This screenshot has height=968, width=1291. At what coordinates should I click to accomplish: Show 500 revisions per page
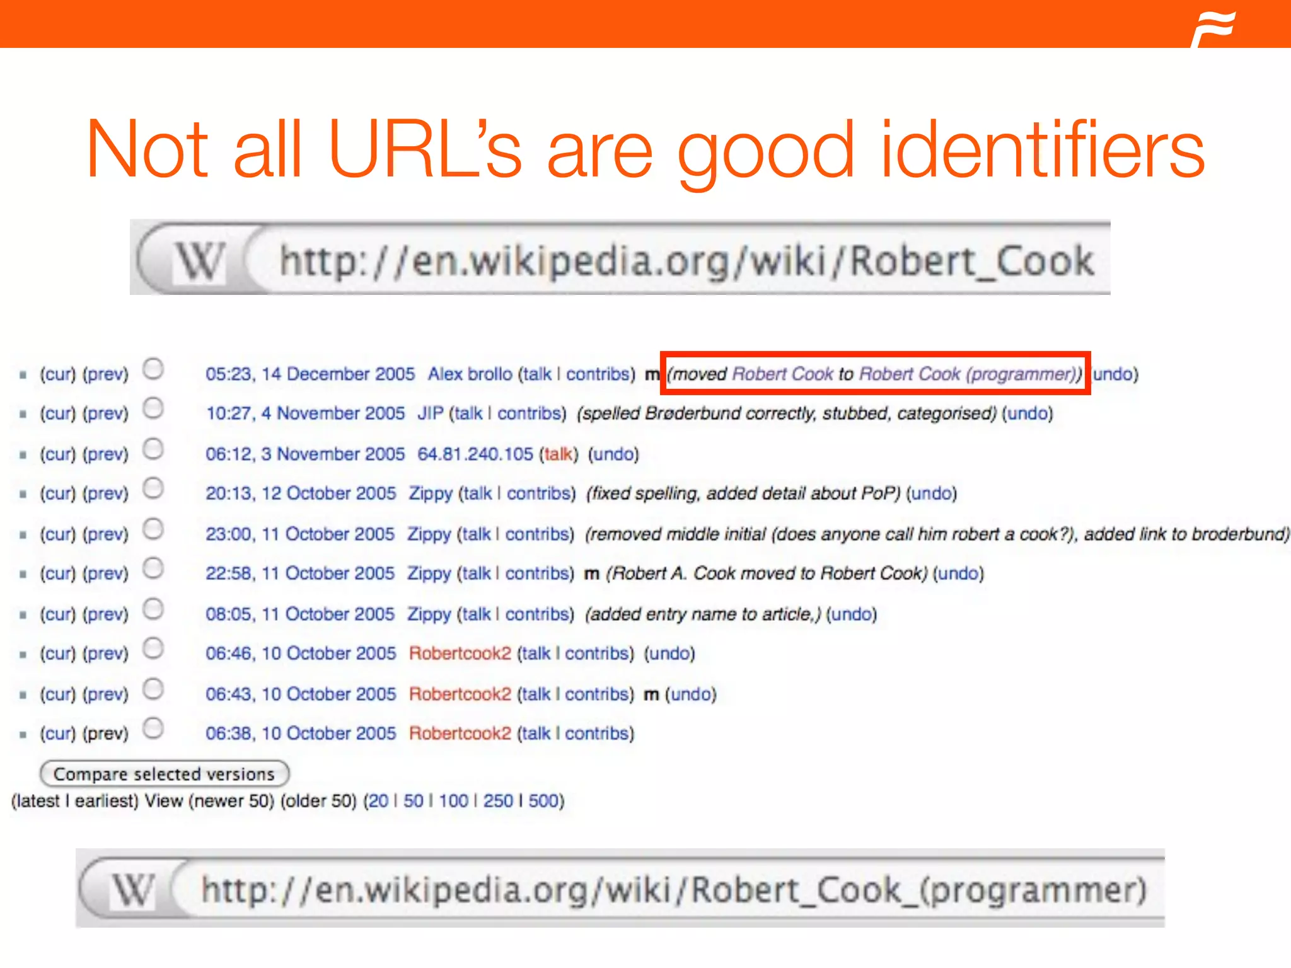coord(543,801)
